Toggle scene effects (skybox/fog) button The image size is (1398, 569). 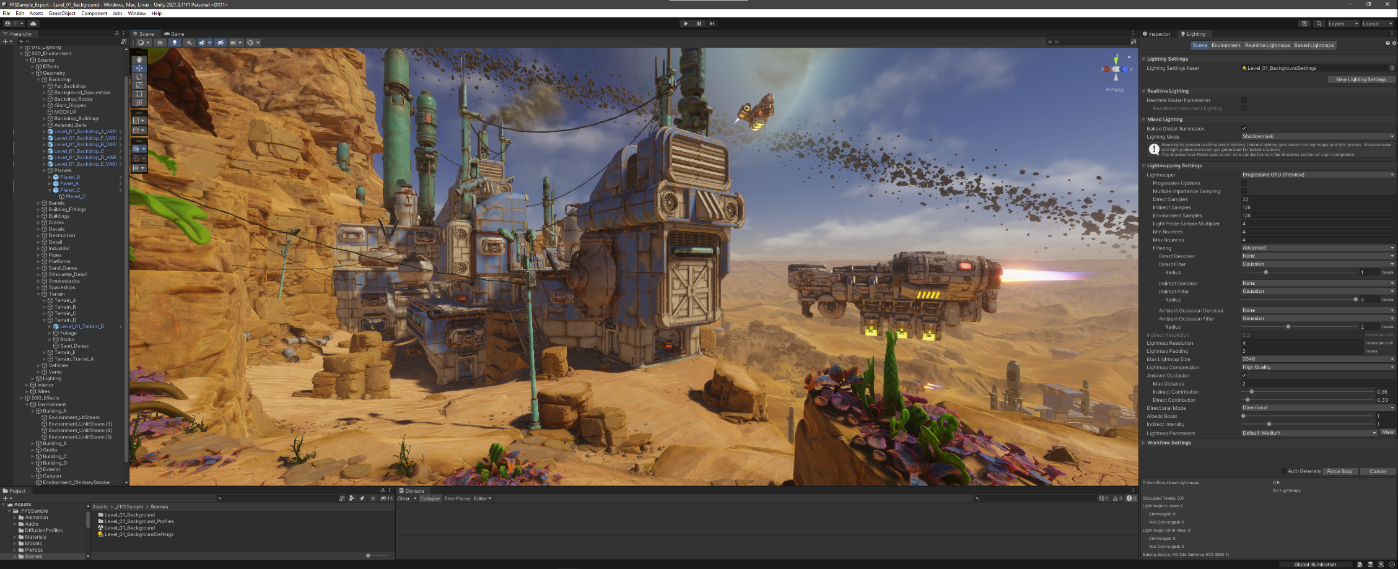pyautogui.click(x=203, y=43)
